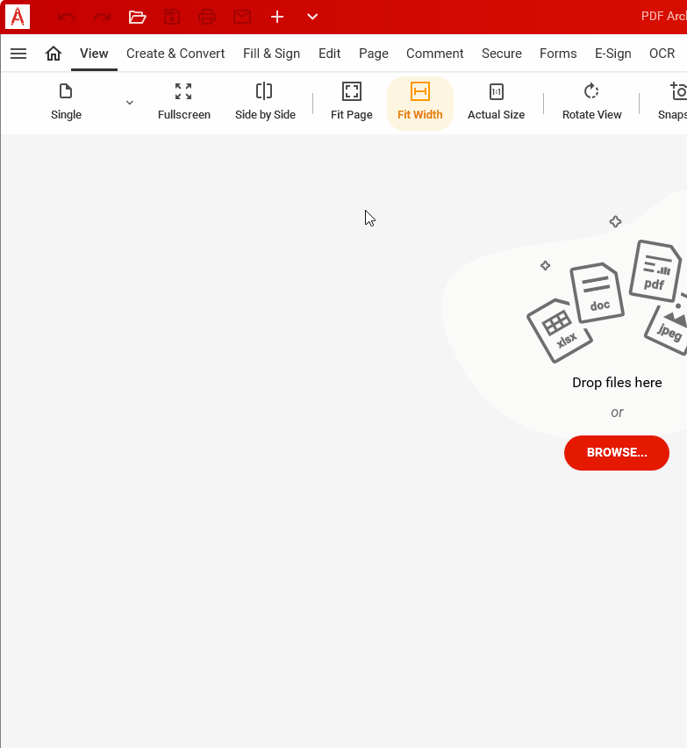
Task: Switch to the Secure tab
Action: click(502, 54)
